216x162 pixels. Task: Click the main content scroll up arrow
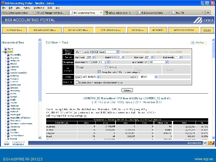[x=213, y=40]
